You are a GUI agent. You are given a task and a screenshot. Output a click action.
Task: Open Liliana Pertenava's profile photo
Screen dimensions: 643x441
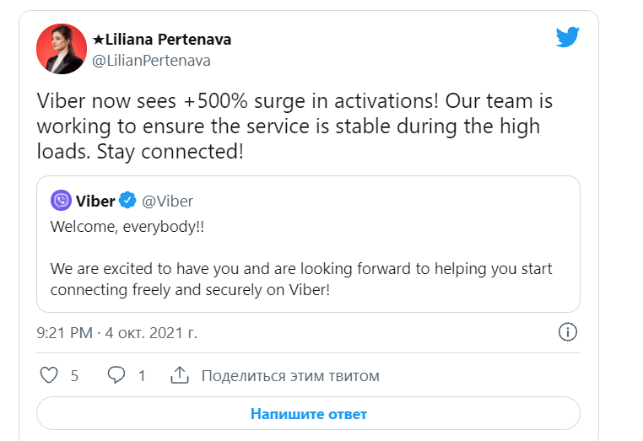tap(62, 49)
